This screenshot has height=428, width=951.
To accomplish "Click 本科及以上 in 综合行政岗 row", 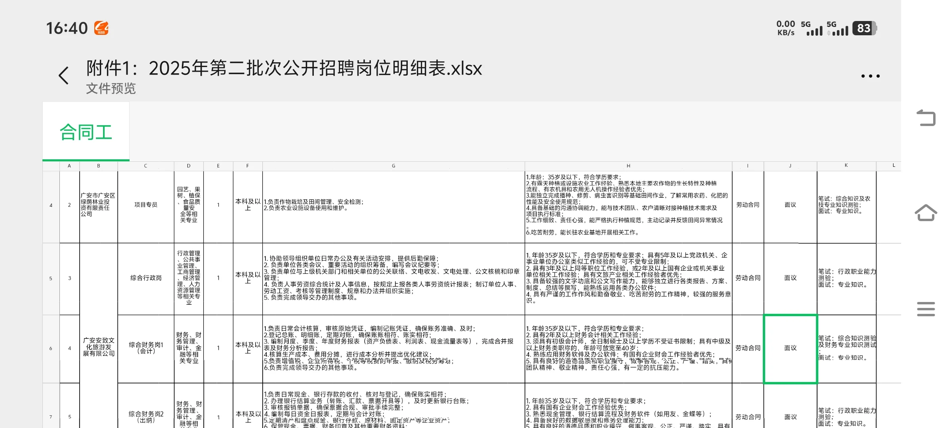I will (248, 278).
